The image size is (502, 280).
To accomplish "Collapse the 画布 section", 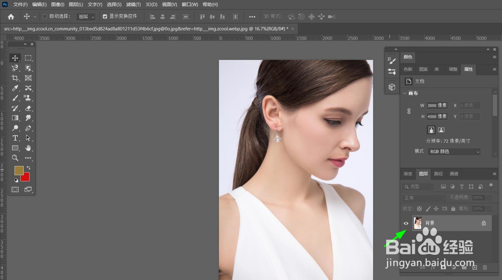I will click(405, 93).
